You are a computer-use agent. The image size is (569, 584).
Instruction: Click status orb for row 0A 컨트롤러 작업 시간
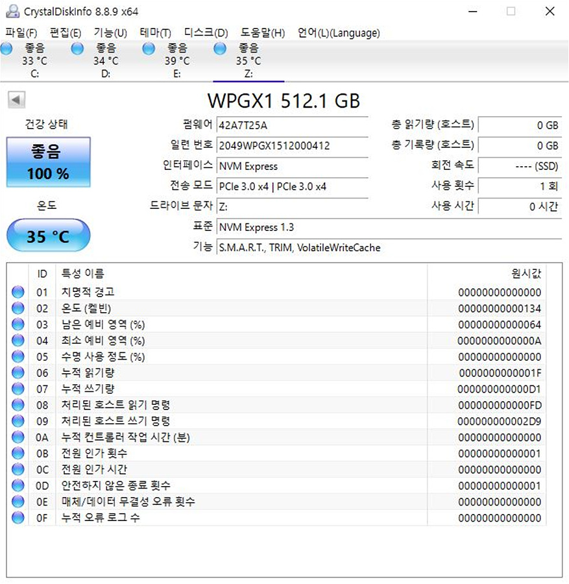18,437
